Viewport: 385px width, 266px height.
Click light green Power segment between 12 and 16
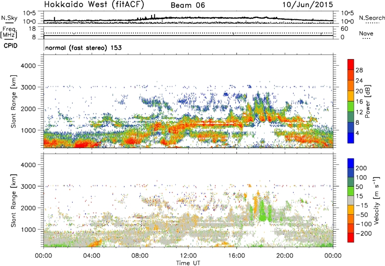tap(351, 106)
